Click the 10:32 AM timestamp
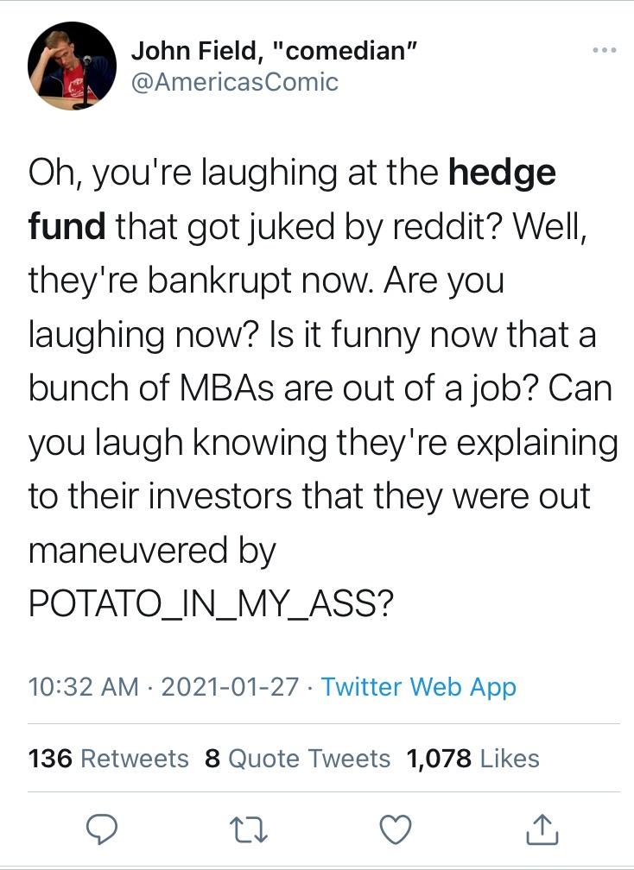Screen dimensions: 634x870 [83, 687]
